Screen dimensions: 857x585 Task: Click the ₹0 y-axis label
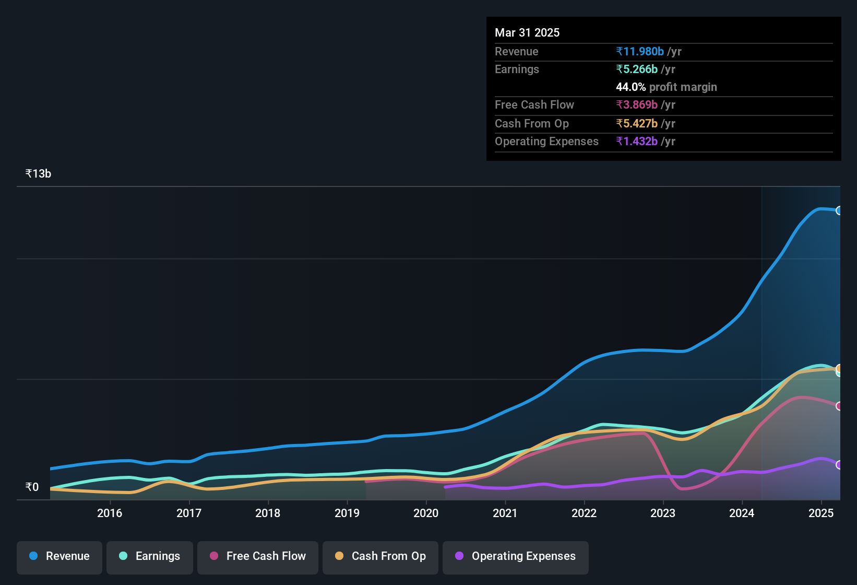pyautogui.click(x=32, y=487)
